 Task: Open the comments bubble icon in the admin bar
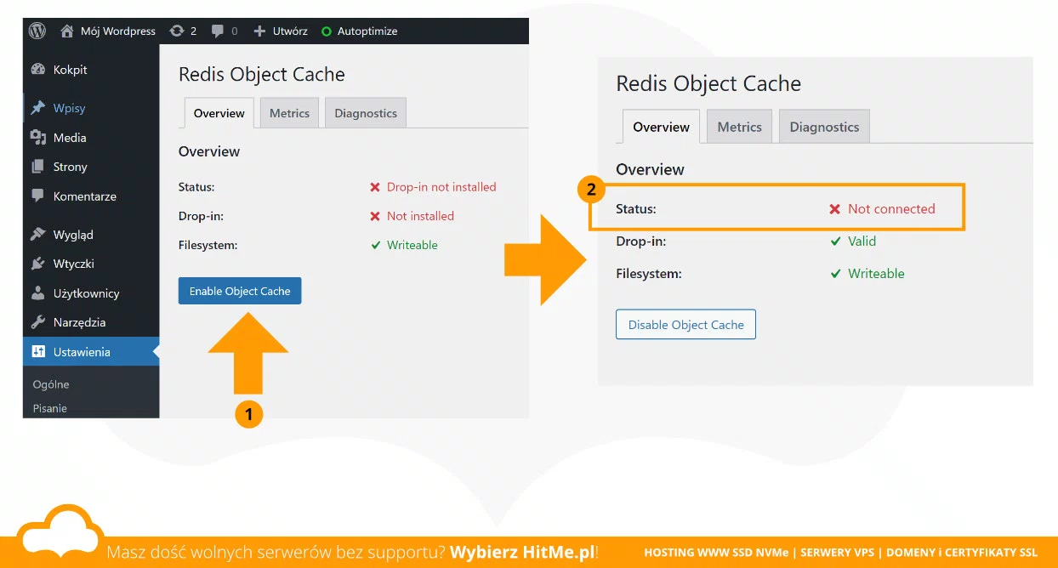(218, 31)
